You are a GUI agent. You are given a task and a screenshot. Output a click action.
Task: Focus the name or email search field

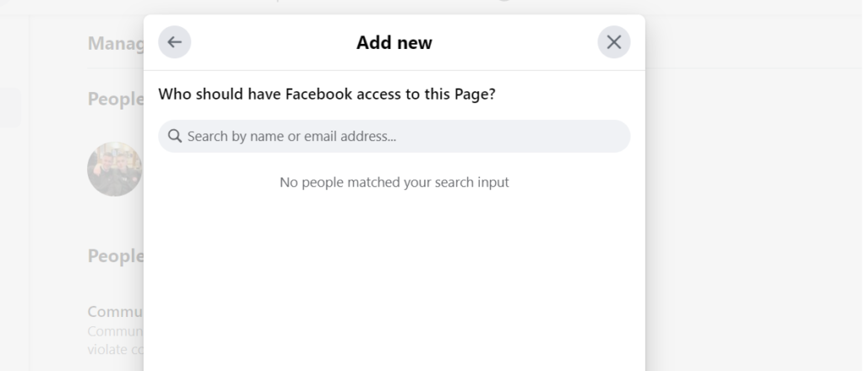394,136
